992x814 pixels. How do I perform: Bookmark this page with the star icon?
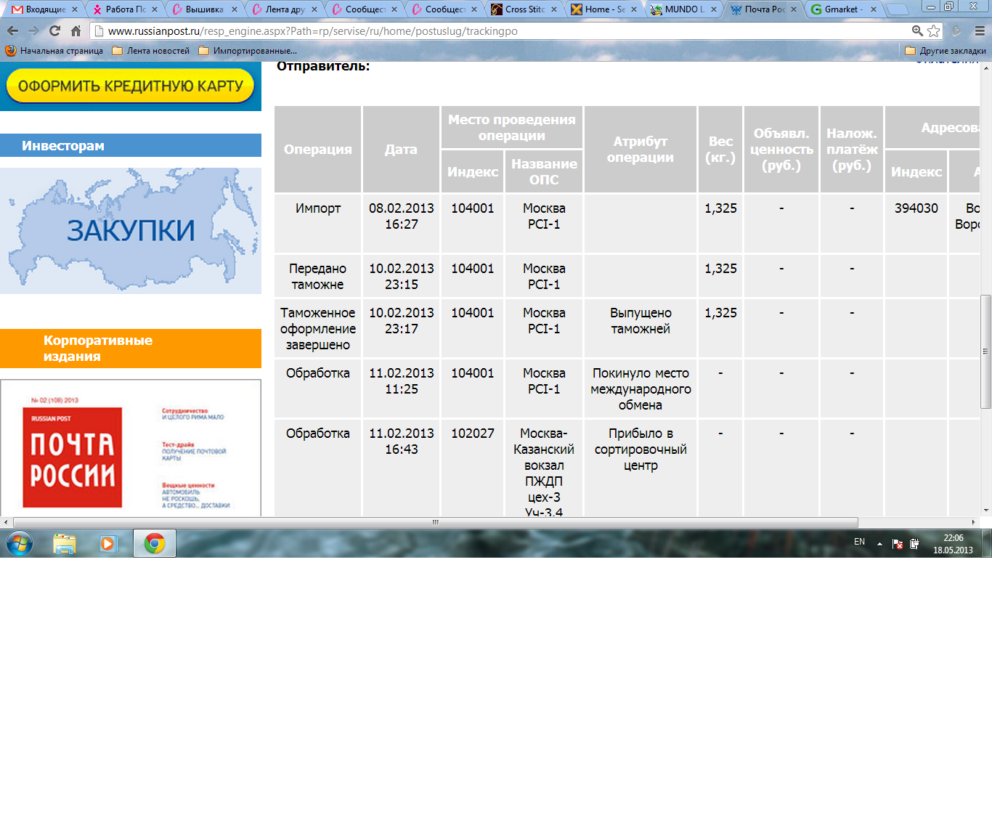(x=934, y=31)
